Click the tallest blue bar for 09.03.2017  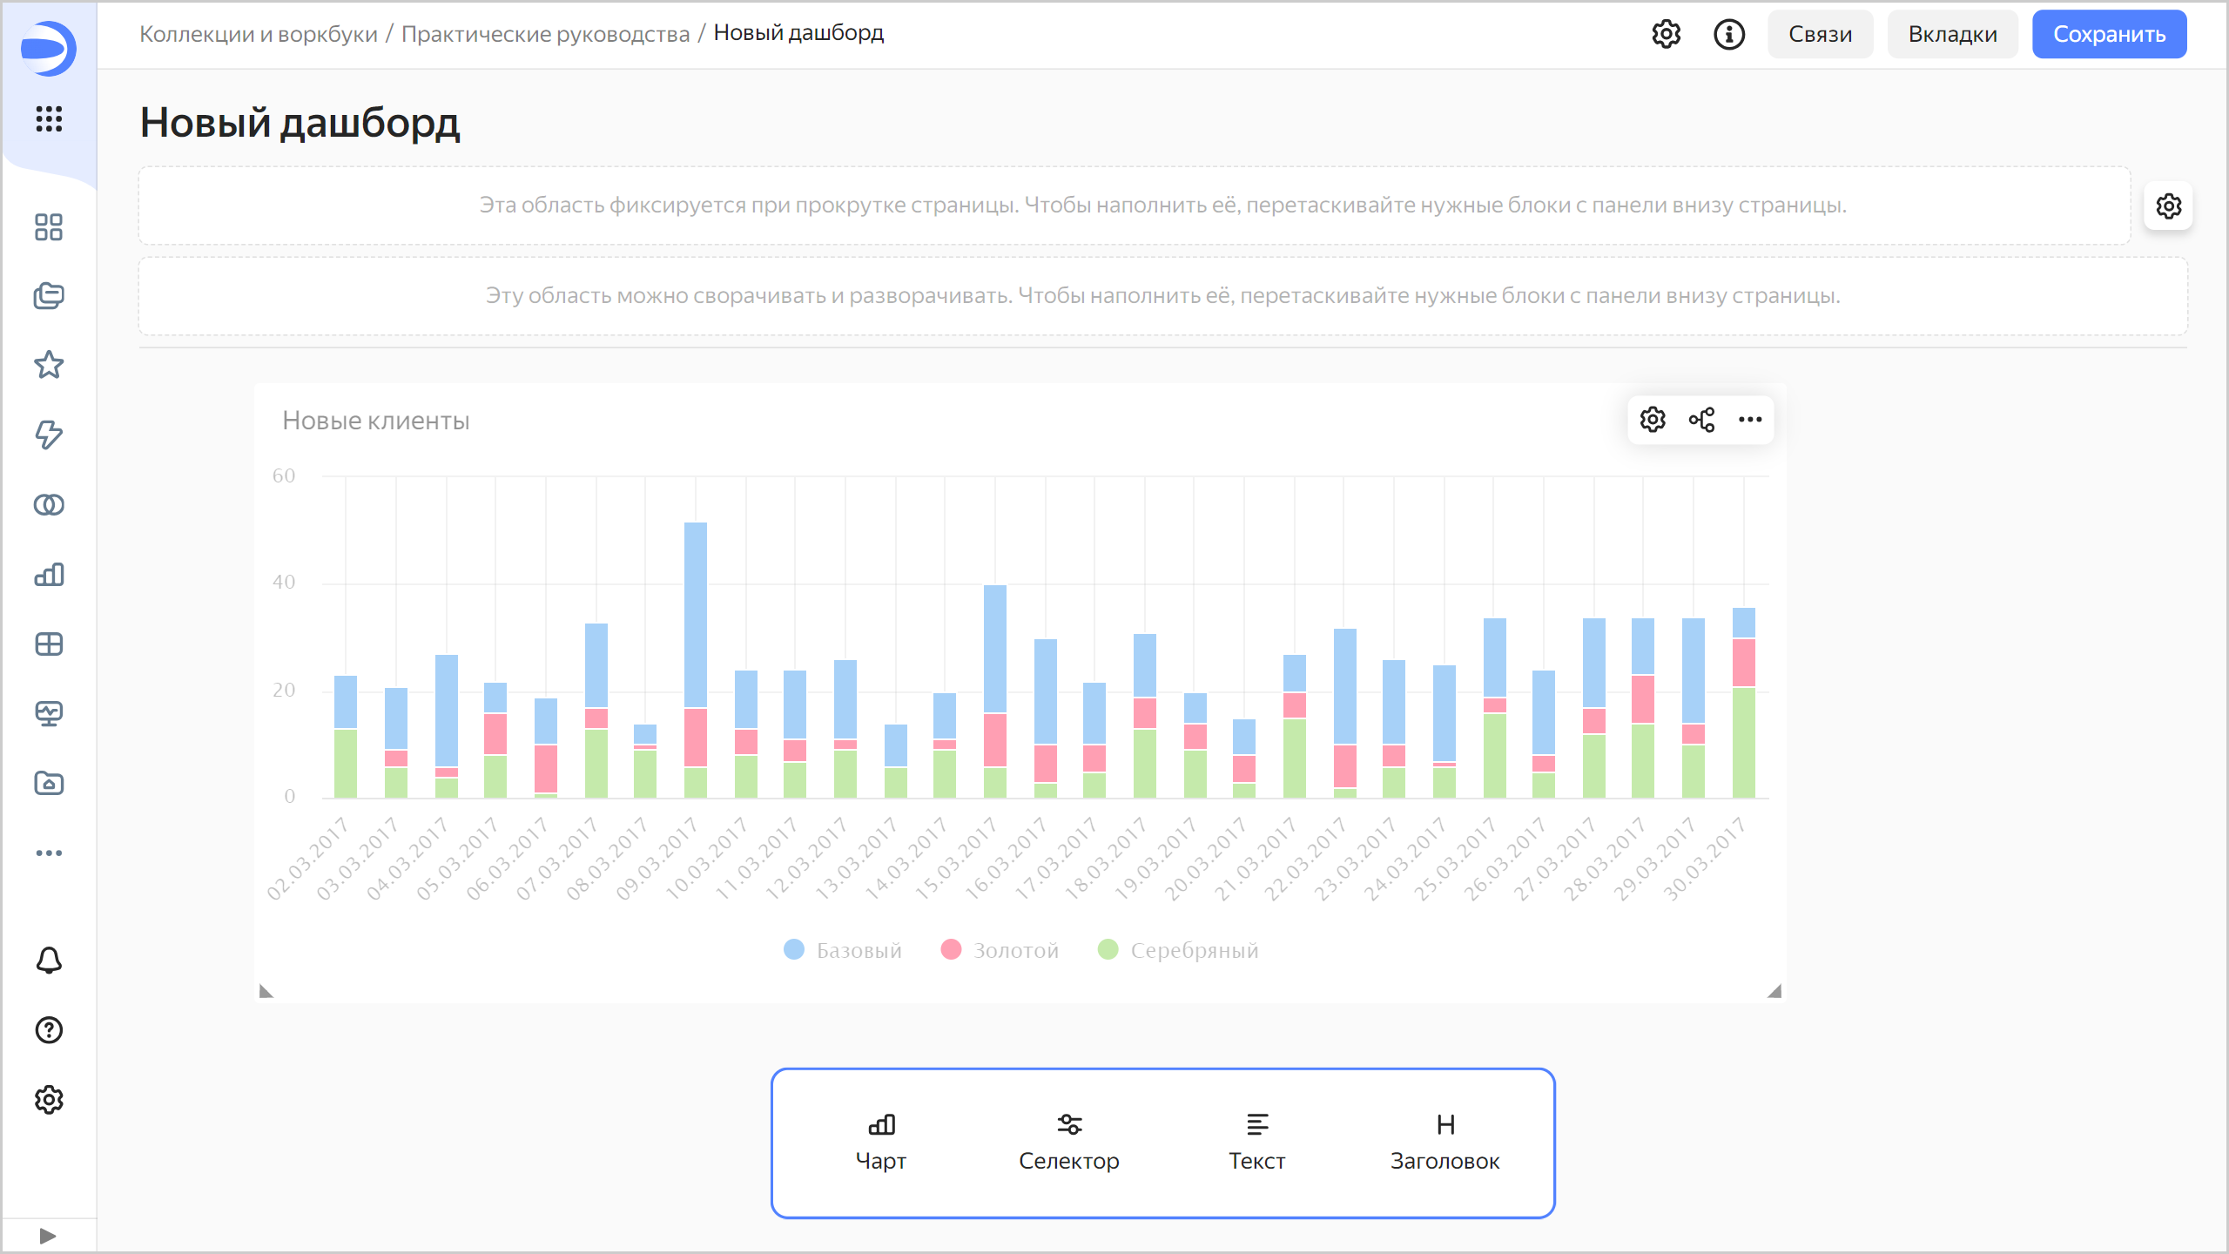click(695, 614)
